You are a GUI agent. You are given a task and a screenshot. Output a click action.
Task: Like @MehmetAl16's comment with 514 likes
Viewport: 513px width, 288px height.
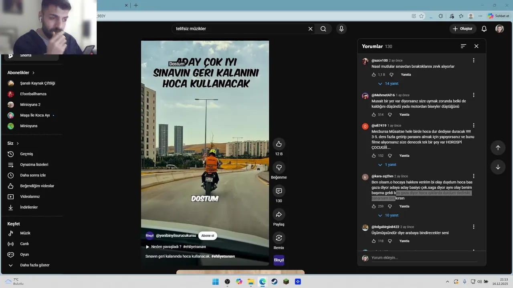click(x=374, y=115)
